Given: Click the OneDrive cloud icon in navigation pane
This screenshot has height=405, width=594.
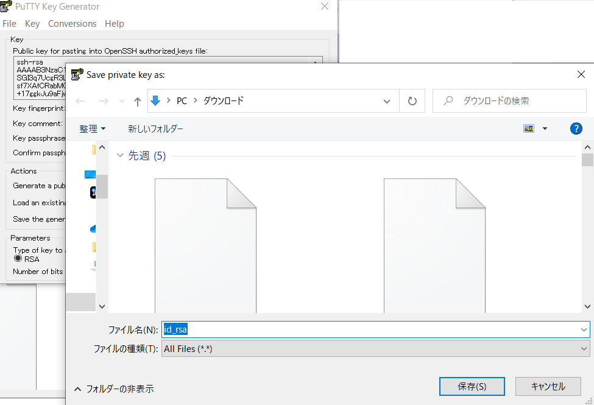Looking at the screenshot, I should pos(93,228).
